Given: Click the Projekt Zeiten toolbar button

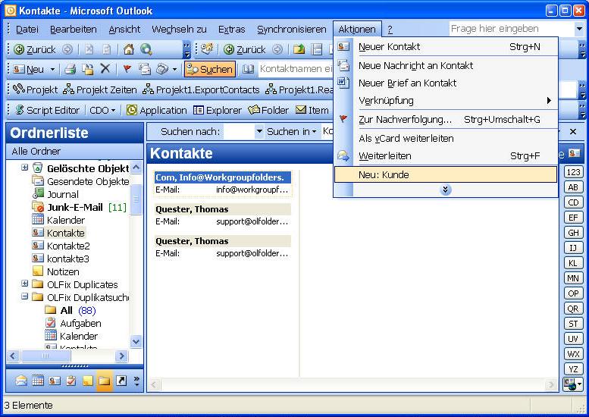Looking at the screenshot, I should [100, 89].
